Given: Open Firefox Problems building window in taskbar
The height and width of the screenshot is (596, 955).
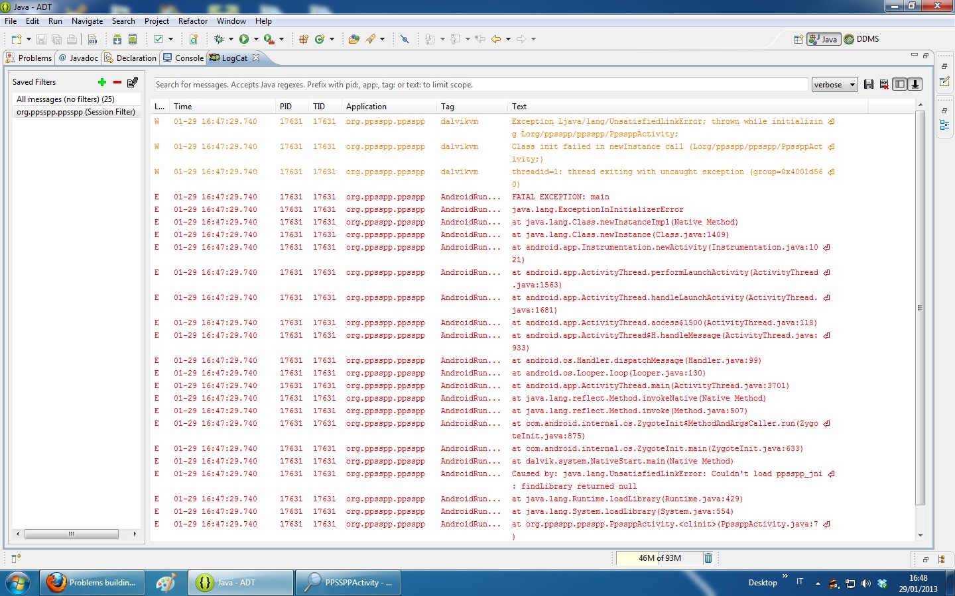Looking at the screenshot, I should coord(92,583).
